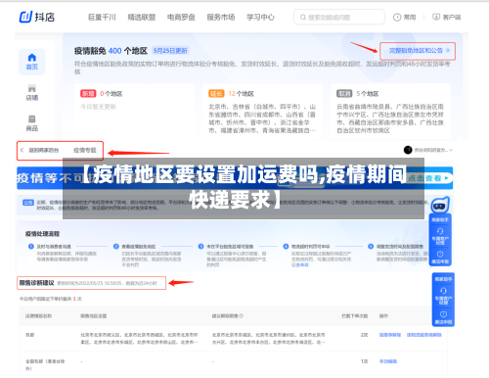The image size is (489, 378).
Task: Click step 2 circle in 疫情处理流程
Action: pos(115,247)
